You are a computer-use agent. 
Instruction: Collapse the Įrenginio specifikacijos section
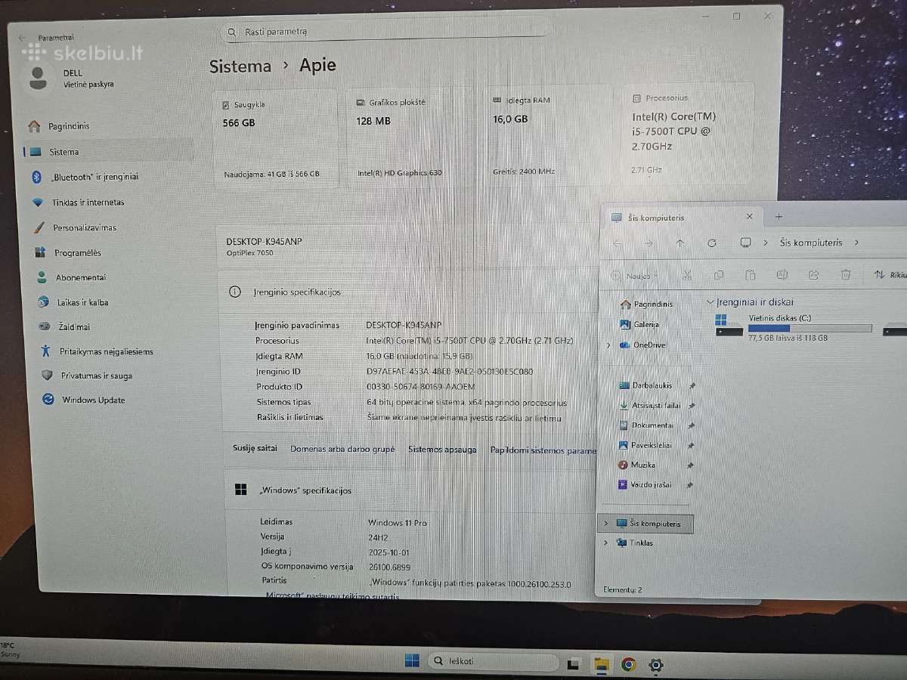coord(408,292)
